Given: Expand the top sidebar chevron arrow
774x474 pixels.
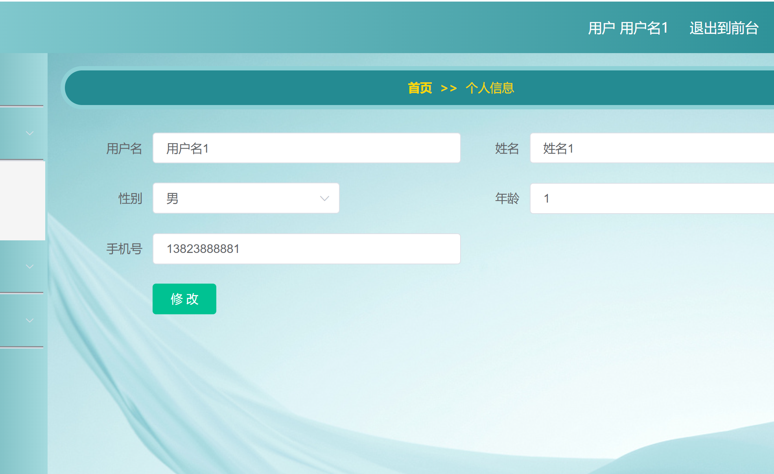Looking at the screenshot, I should (x=29, y=133).
